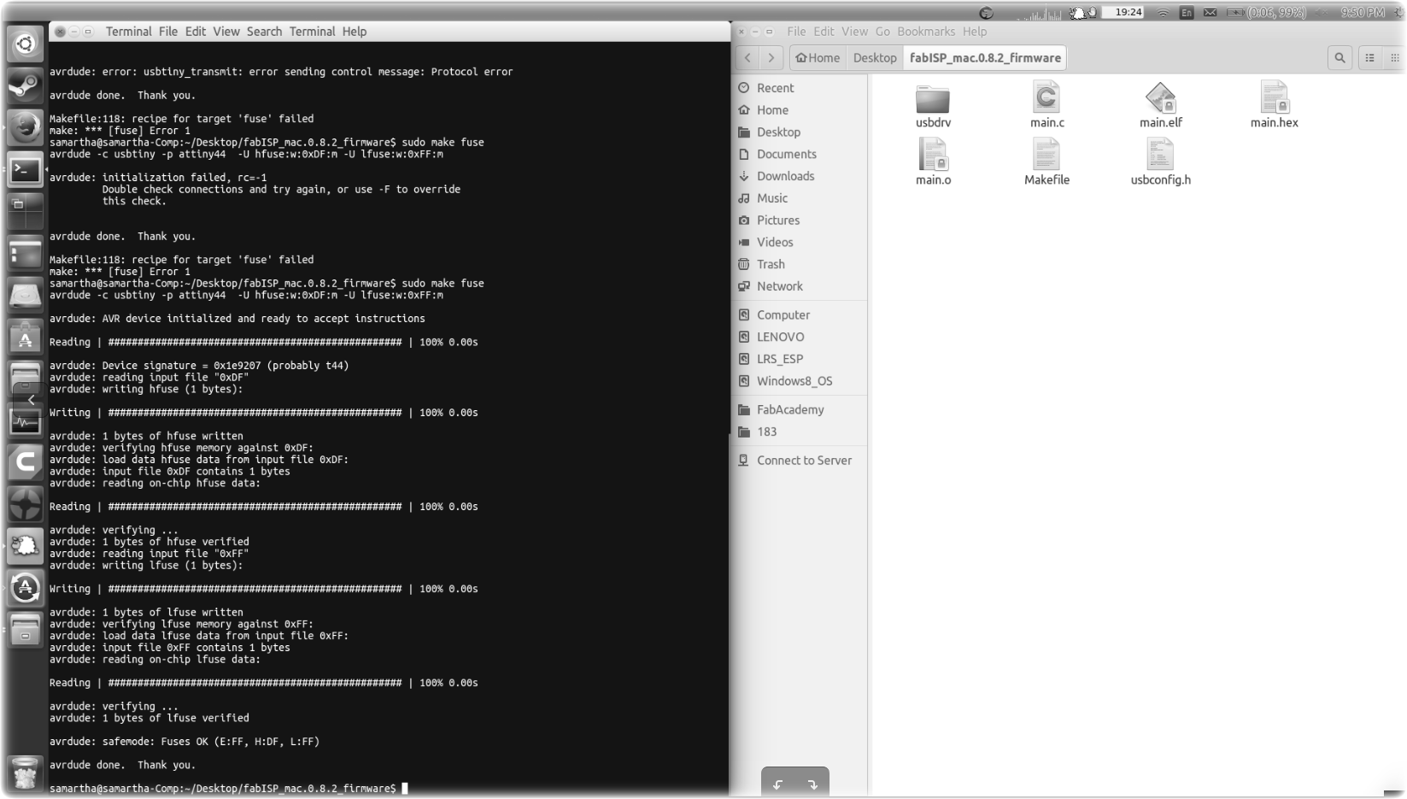1407x799 pixels.
Task: Open the Wi-Fi network indicator
Action: click(x=1163, y=12)
